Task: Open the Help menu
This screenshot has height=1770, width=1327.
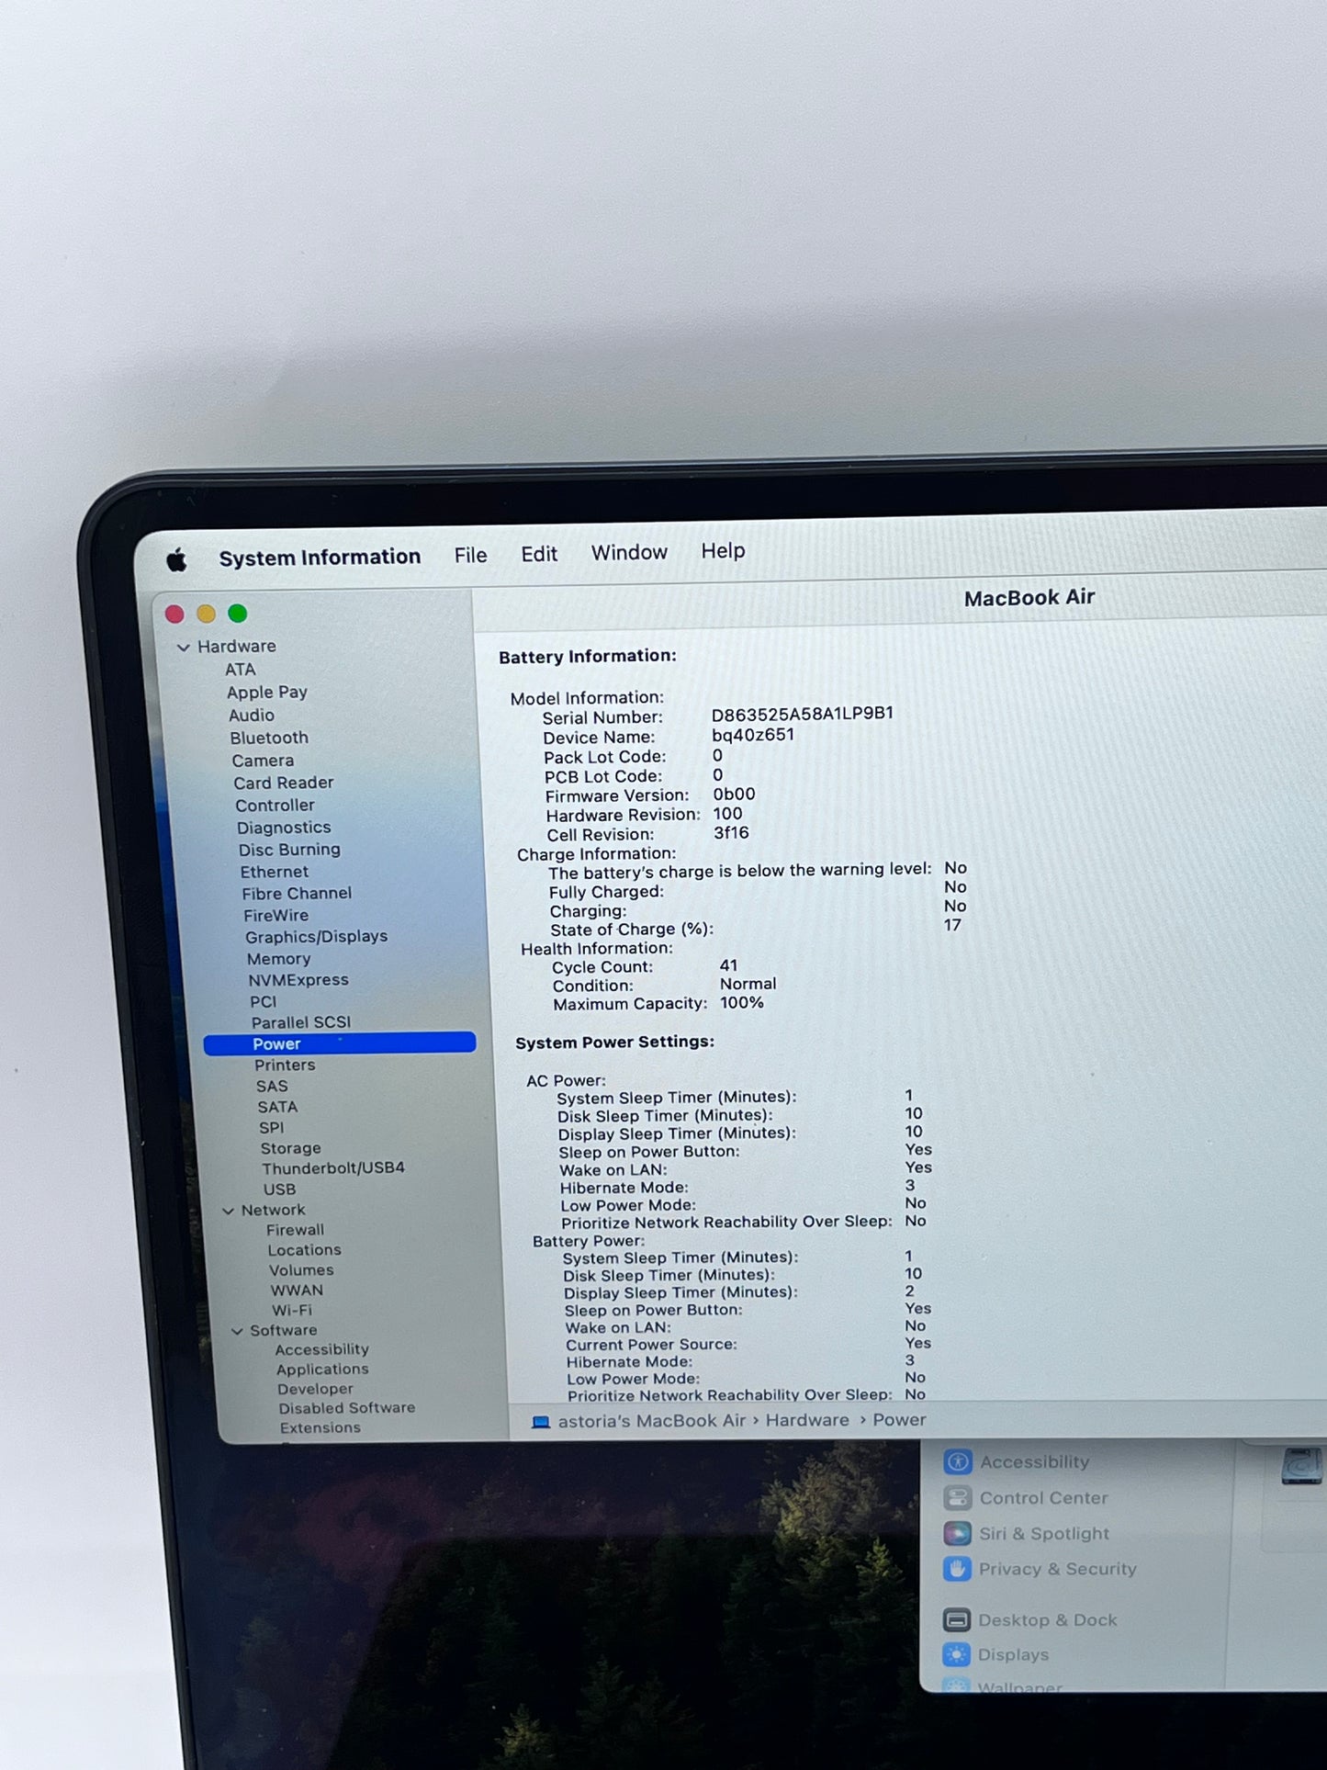Action: pyautogui.click(x=723, y=550)
